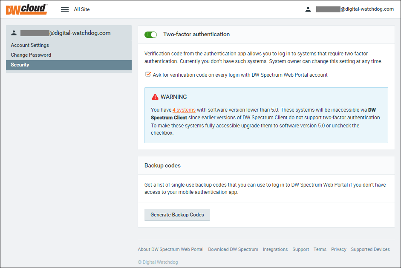Open the 4 systems link
The height and width of the screenshot is (268, 401).
[x=184, y=110]
